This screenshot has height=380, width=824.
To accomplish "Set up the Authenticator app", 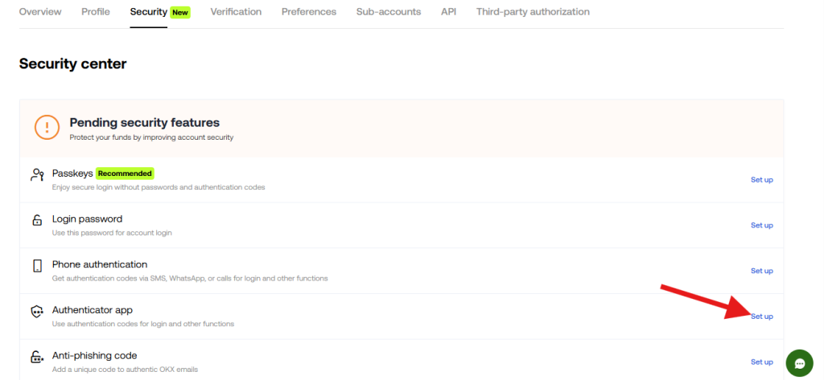I will click(x=761, y=317).
